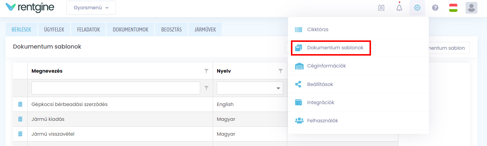Switch to the ÜGYFELEK tab
Image resolution: width=487 pixels, height=146 pixels.
[x=54, y=30]
